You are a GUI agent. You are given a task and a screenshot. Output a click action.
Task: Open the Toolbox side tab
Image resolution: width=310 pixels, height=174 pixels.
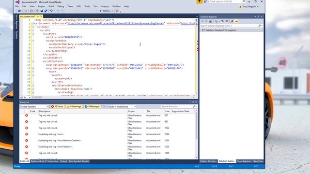coord(16,35)
